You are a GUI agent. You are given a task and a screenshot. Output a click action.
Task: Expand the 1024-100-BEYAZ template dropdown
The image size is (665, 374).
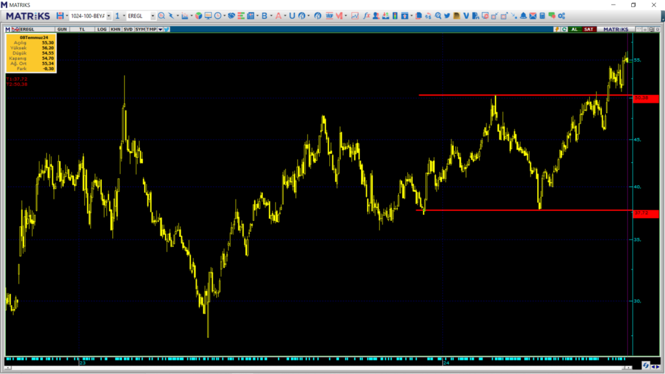(108, 16)
